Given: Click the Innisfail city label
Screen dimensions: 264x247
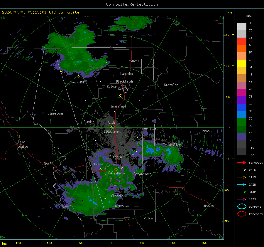Looking at the screenshot, I should point(118,106).
